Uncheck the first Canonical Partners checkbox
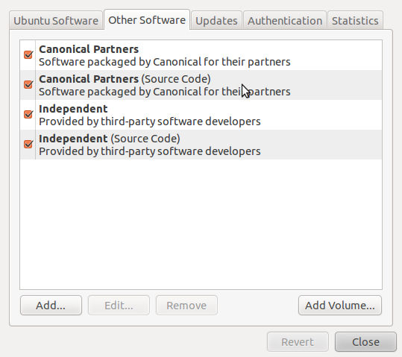The height and width of the screenshot is (357, 402). 28,54
